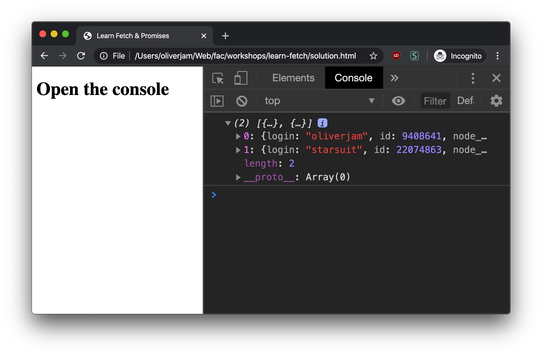Focus the console Filter input field

click(x=435, y=101)
